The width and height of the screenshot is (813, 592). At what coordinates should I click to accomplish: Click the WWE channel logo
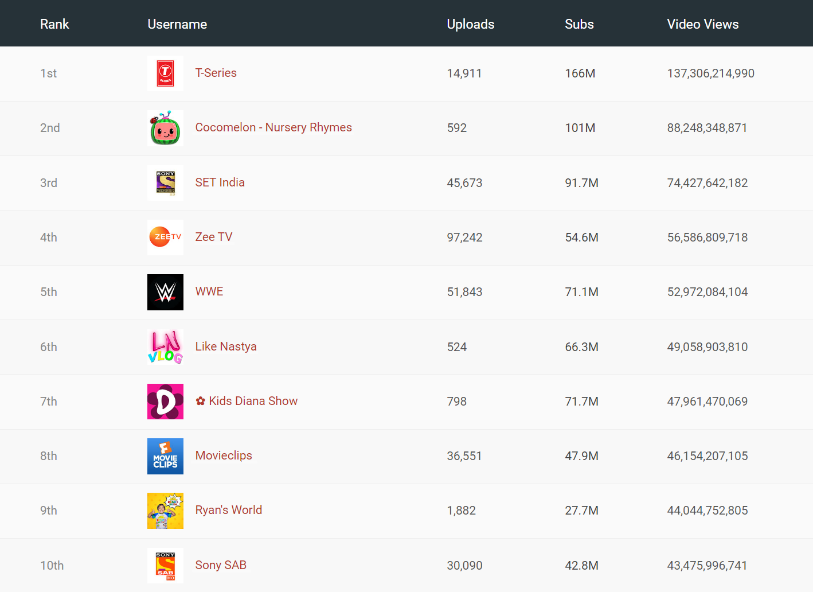(x=165, y=292)
